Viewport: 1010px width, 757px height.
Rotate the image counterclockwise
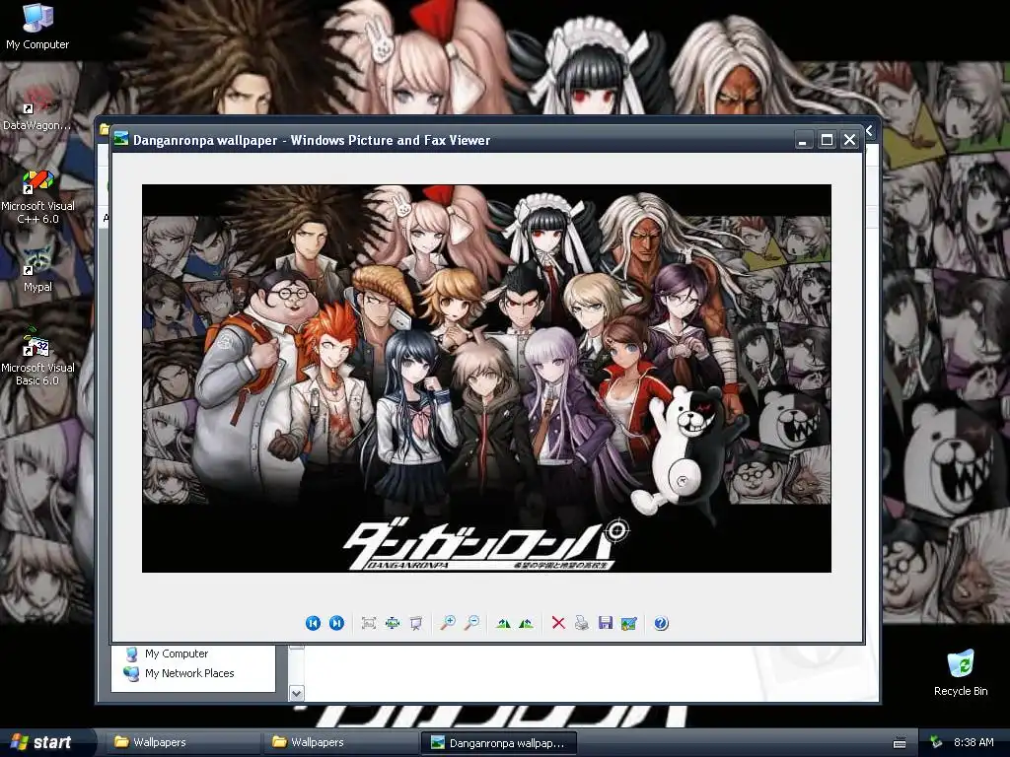point(527,623)
